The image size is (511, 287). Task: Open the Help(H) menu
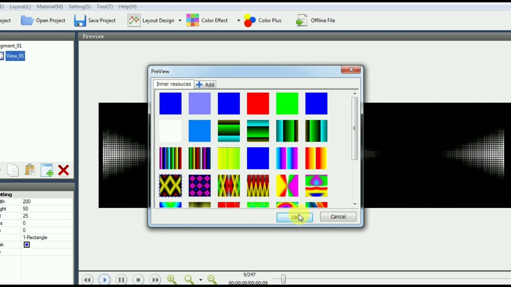pyautogui.click(x=128, y=6)
